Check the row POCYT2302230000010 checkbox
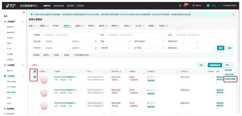Image resolution: width=242 pixels, height=116 pixels. (35, 90)
